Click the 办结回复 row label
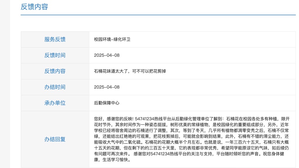 [55, 139]
